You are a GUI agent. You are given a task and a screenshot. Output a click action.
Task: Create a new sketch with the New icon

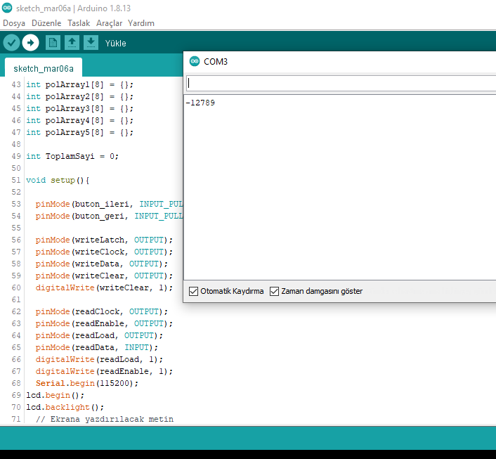(x=53, y=43)
